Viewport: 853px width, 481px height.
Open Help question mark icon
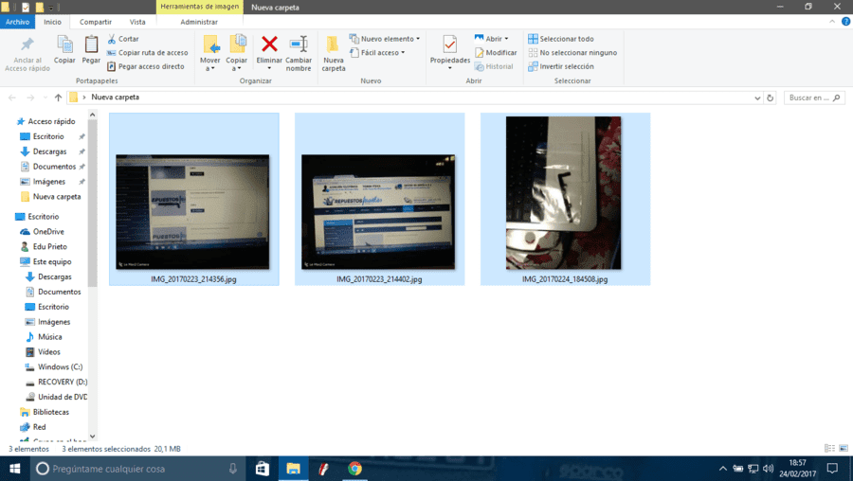[x=846, y=22]
